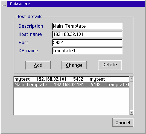Click into the Host name input field
146x134 pixels.
point(87,34)
